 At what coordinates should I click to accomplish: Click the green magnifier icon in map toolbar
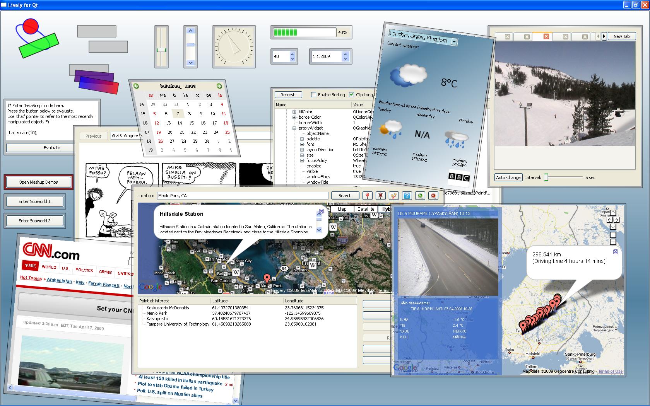(x=420, y=196)
